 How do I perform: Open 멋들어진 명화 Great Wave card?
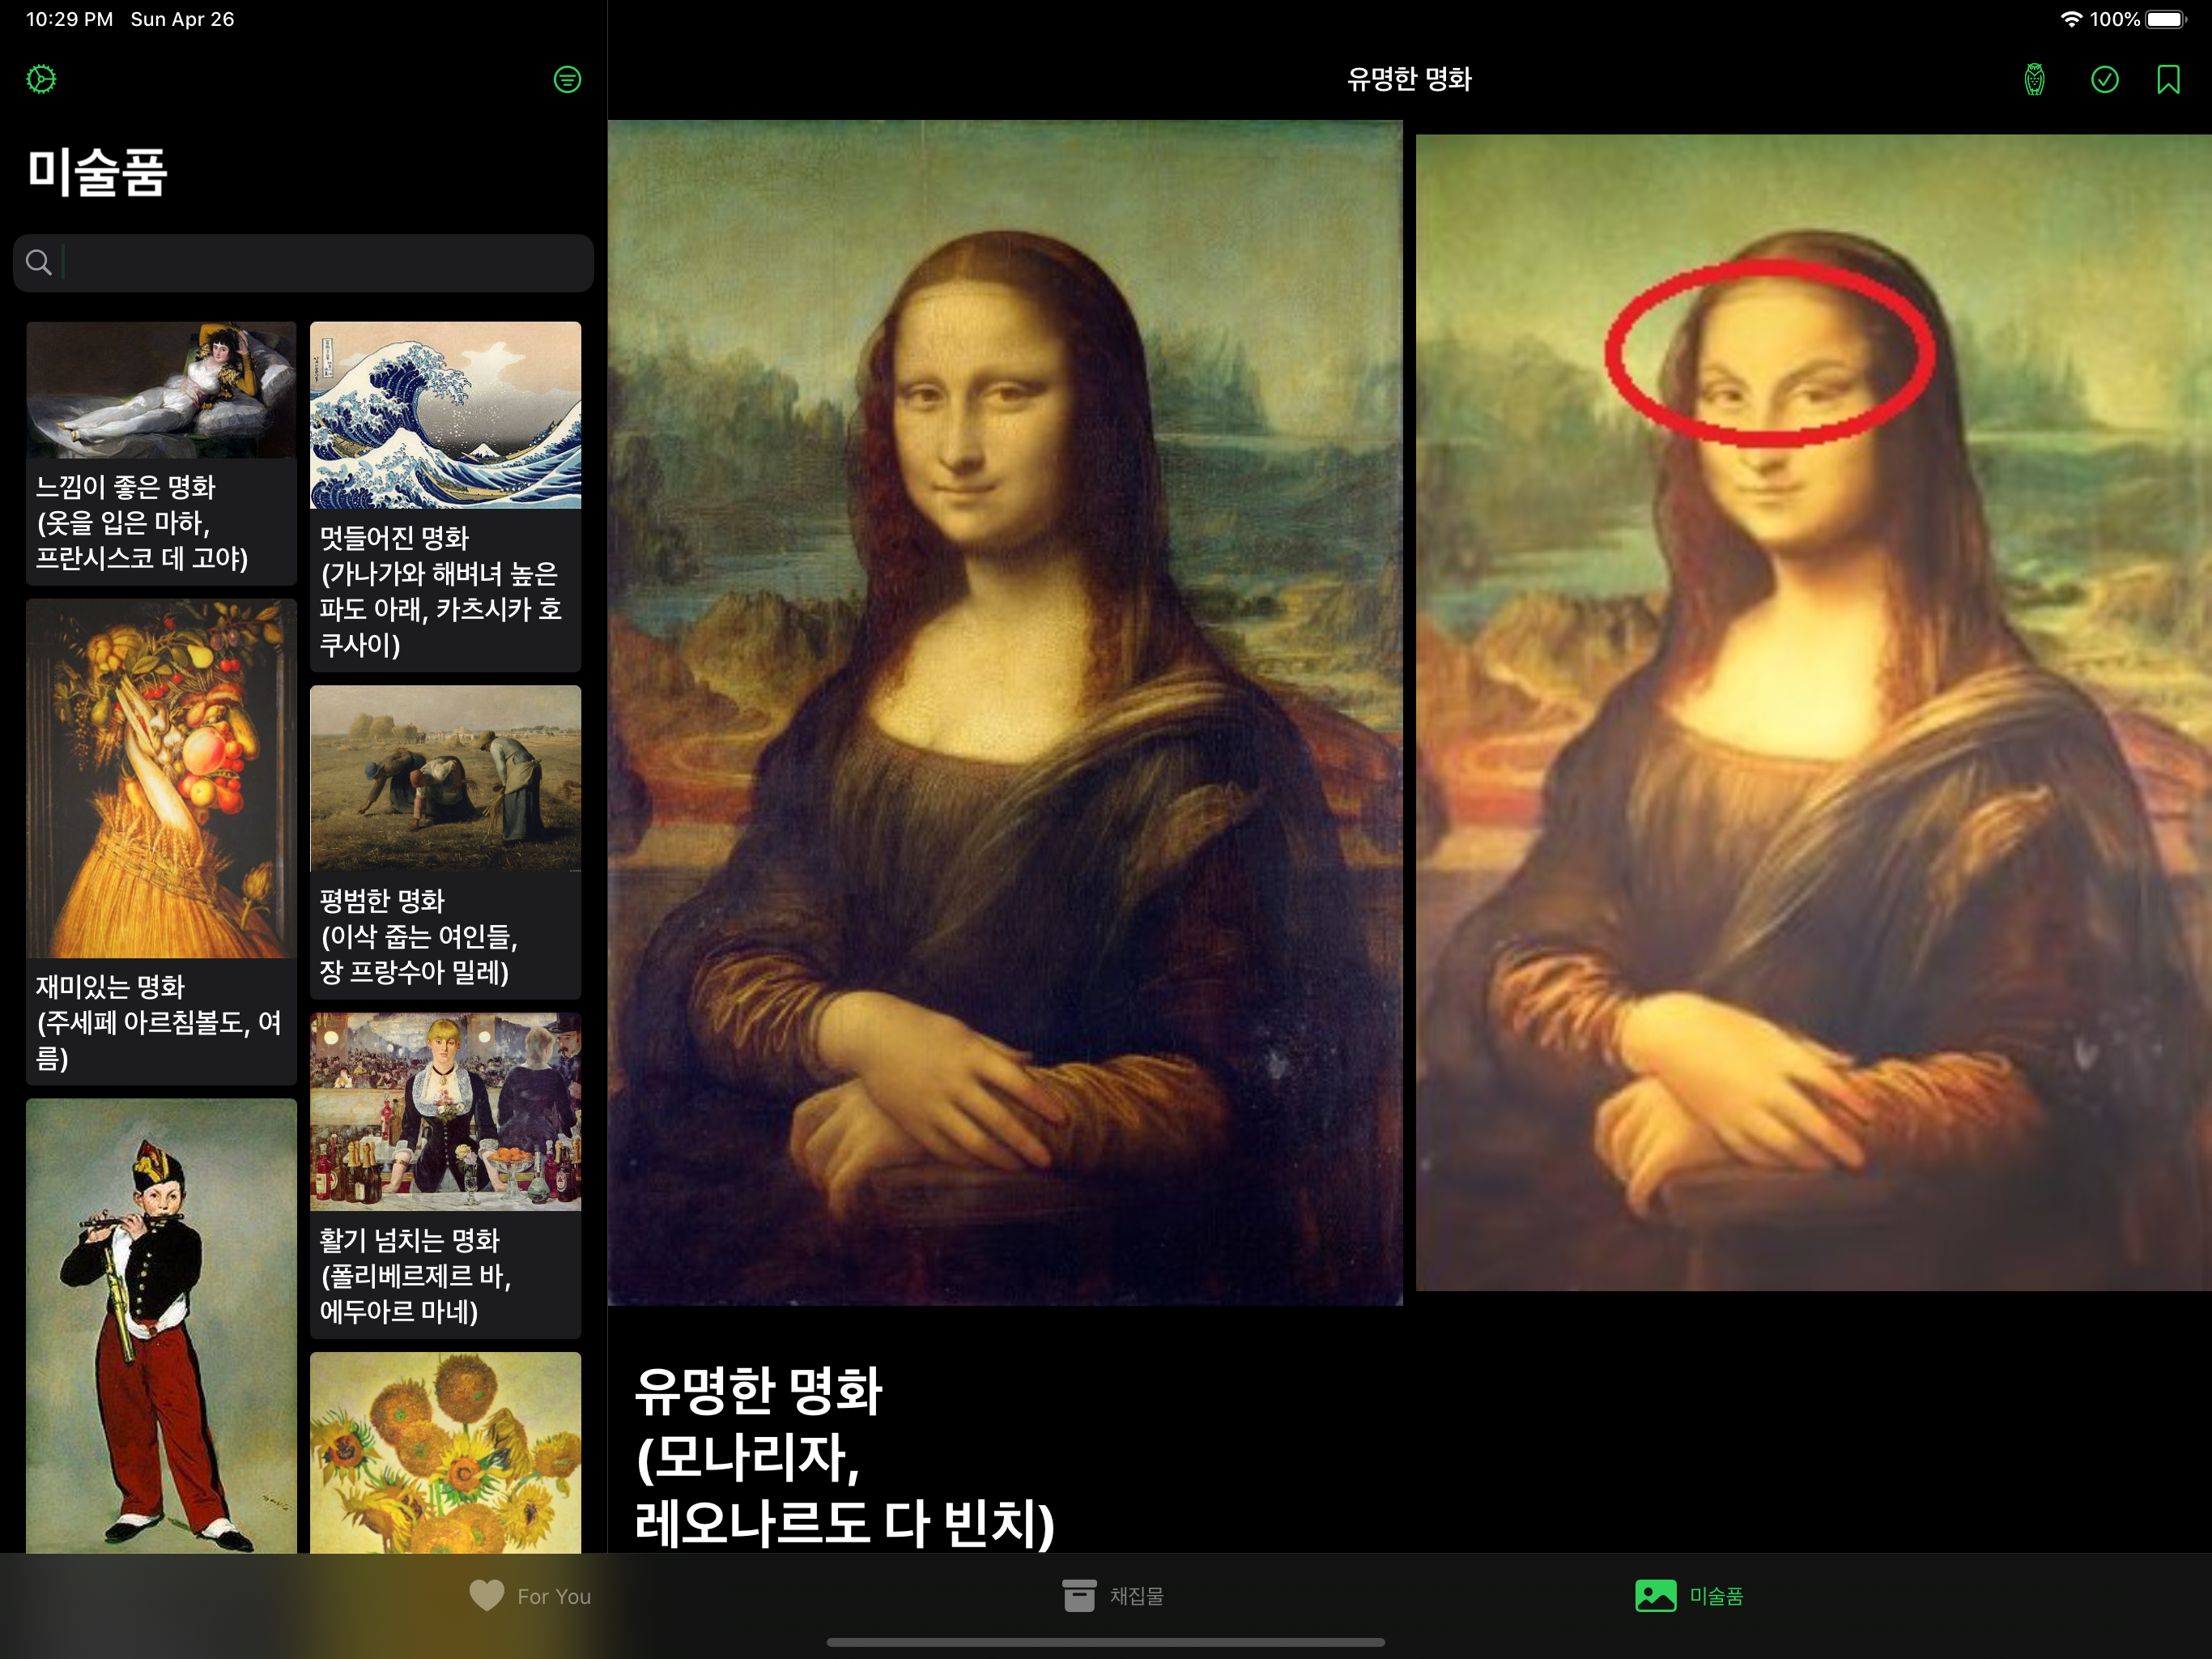[445, 497]
